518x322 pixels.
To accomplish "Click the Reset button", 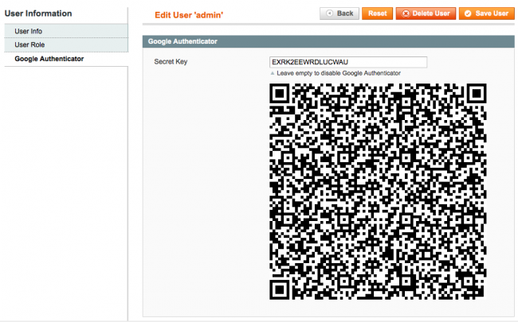I will click(x=377, y=14).
